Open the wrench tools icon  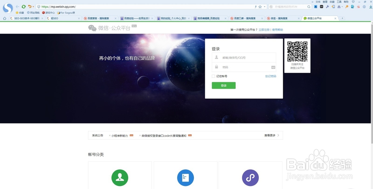327,7
